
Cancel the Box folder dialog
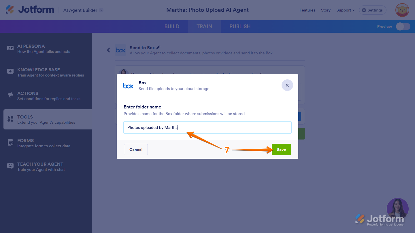coord(136,150)
